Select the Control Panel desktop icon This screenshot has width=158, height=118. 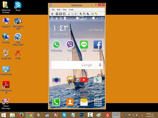[6, 71]
